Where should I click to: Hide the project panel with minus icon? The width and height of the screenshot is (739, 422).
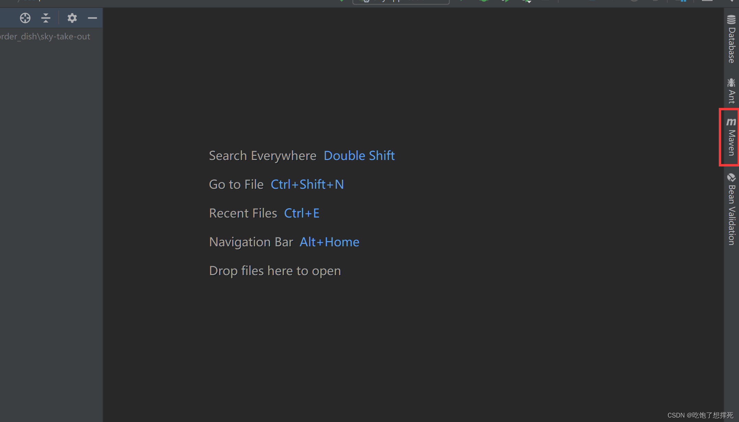92,18
